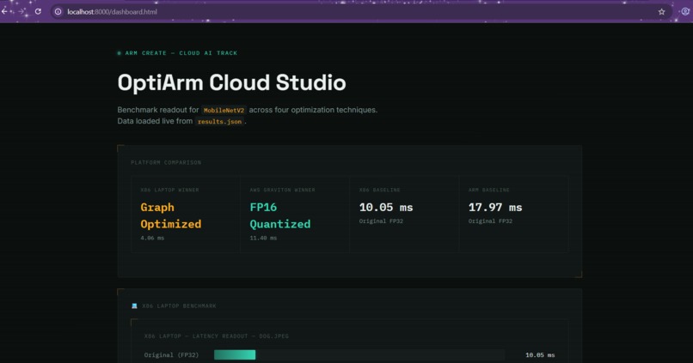
Task: Click the laptop icon beside X86 LAPTOP BENCHMARK
Action: [134, 306]
